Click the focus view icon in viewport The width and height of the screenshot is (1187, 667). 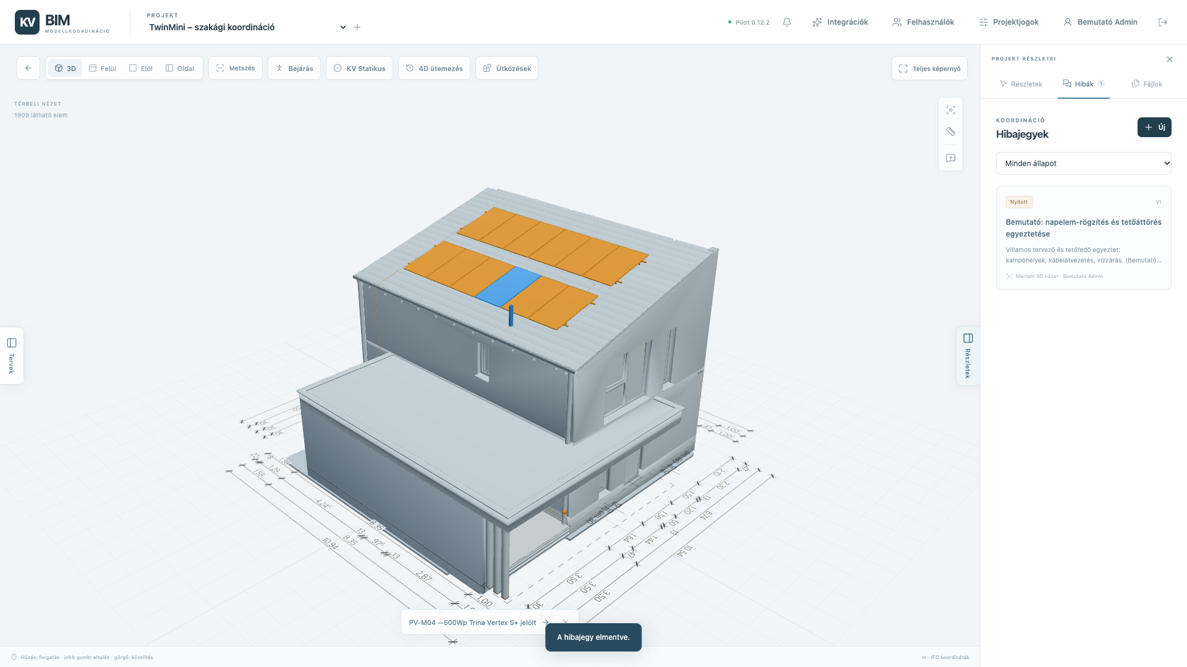951,110
